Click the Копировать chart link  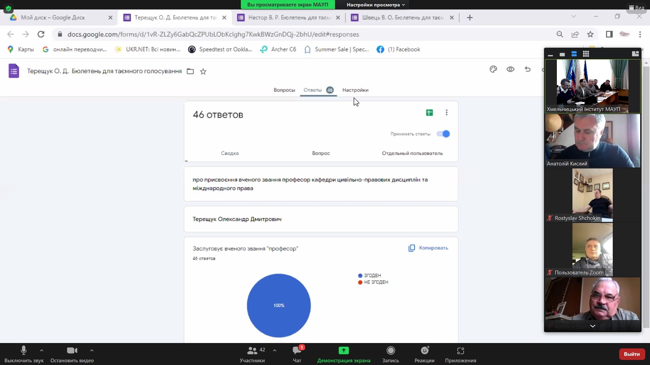pyautogui.click(x=428, y=248)
